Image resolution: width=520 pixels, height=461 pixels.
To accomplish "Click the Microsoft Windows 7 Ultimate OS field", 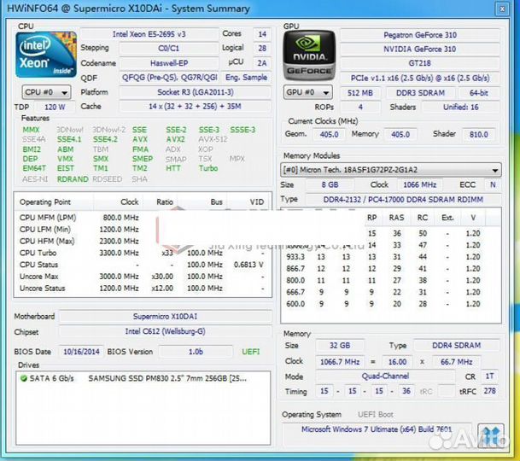I will pyautogui.click(x=377, y=429).
